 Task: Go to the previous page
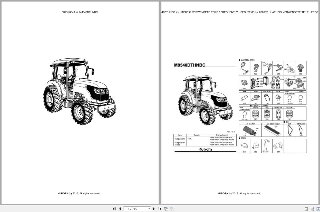120,209
